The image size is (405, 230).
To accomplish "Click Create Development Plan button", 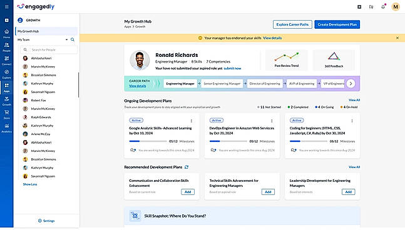I will tap(337, 24).
